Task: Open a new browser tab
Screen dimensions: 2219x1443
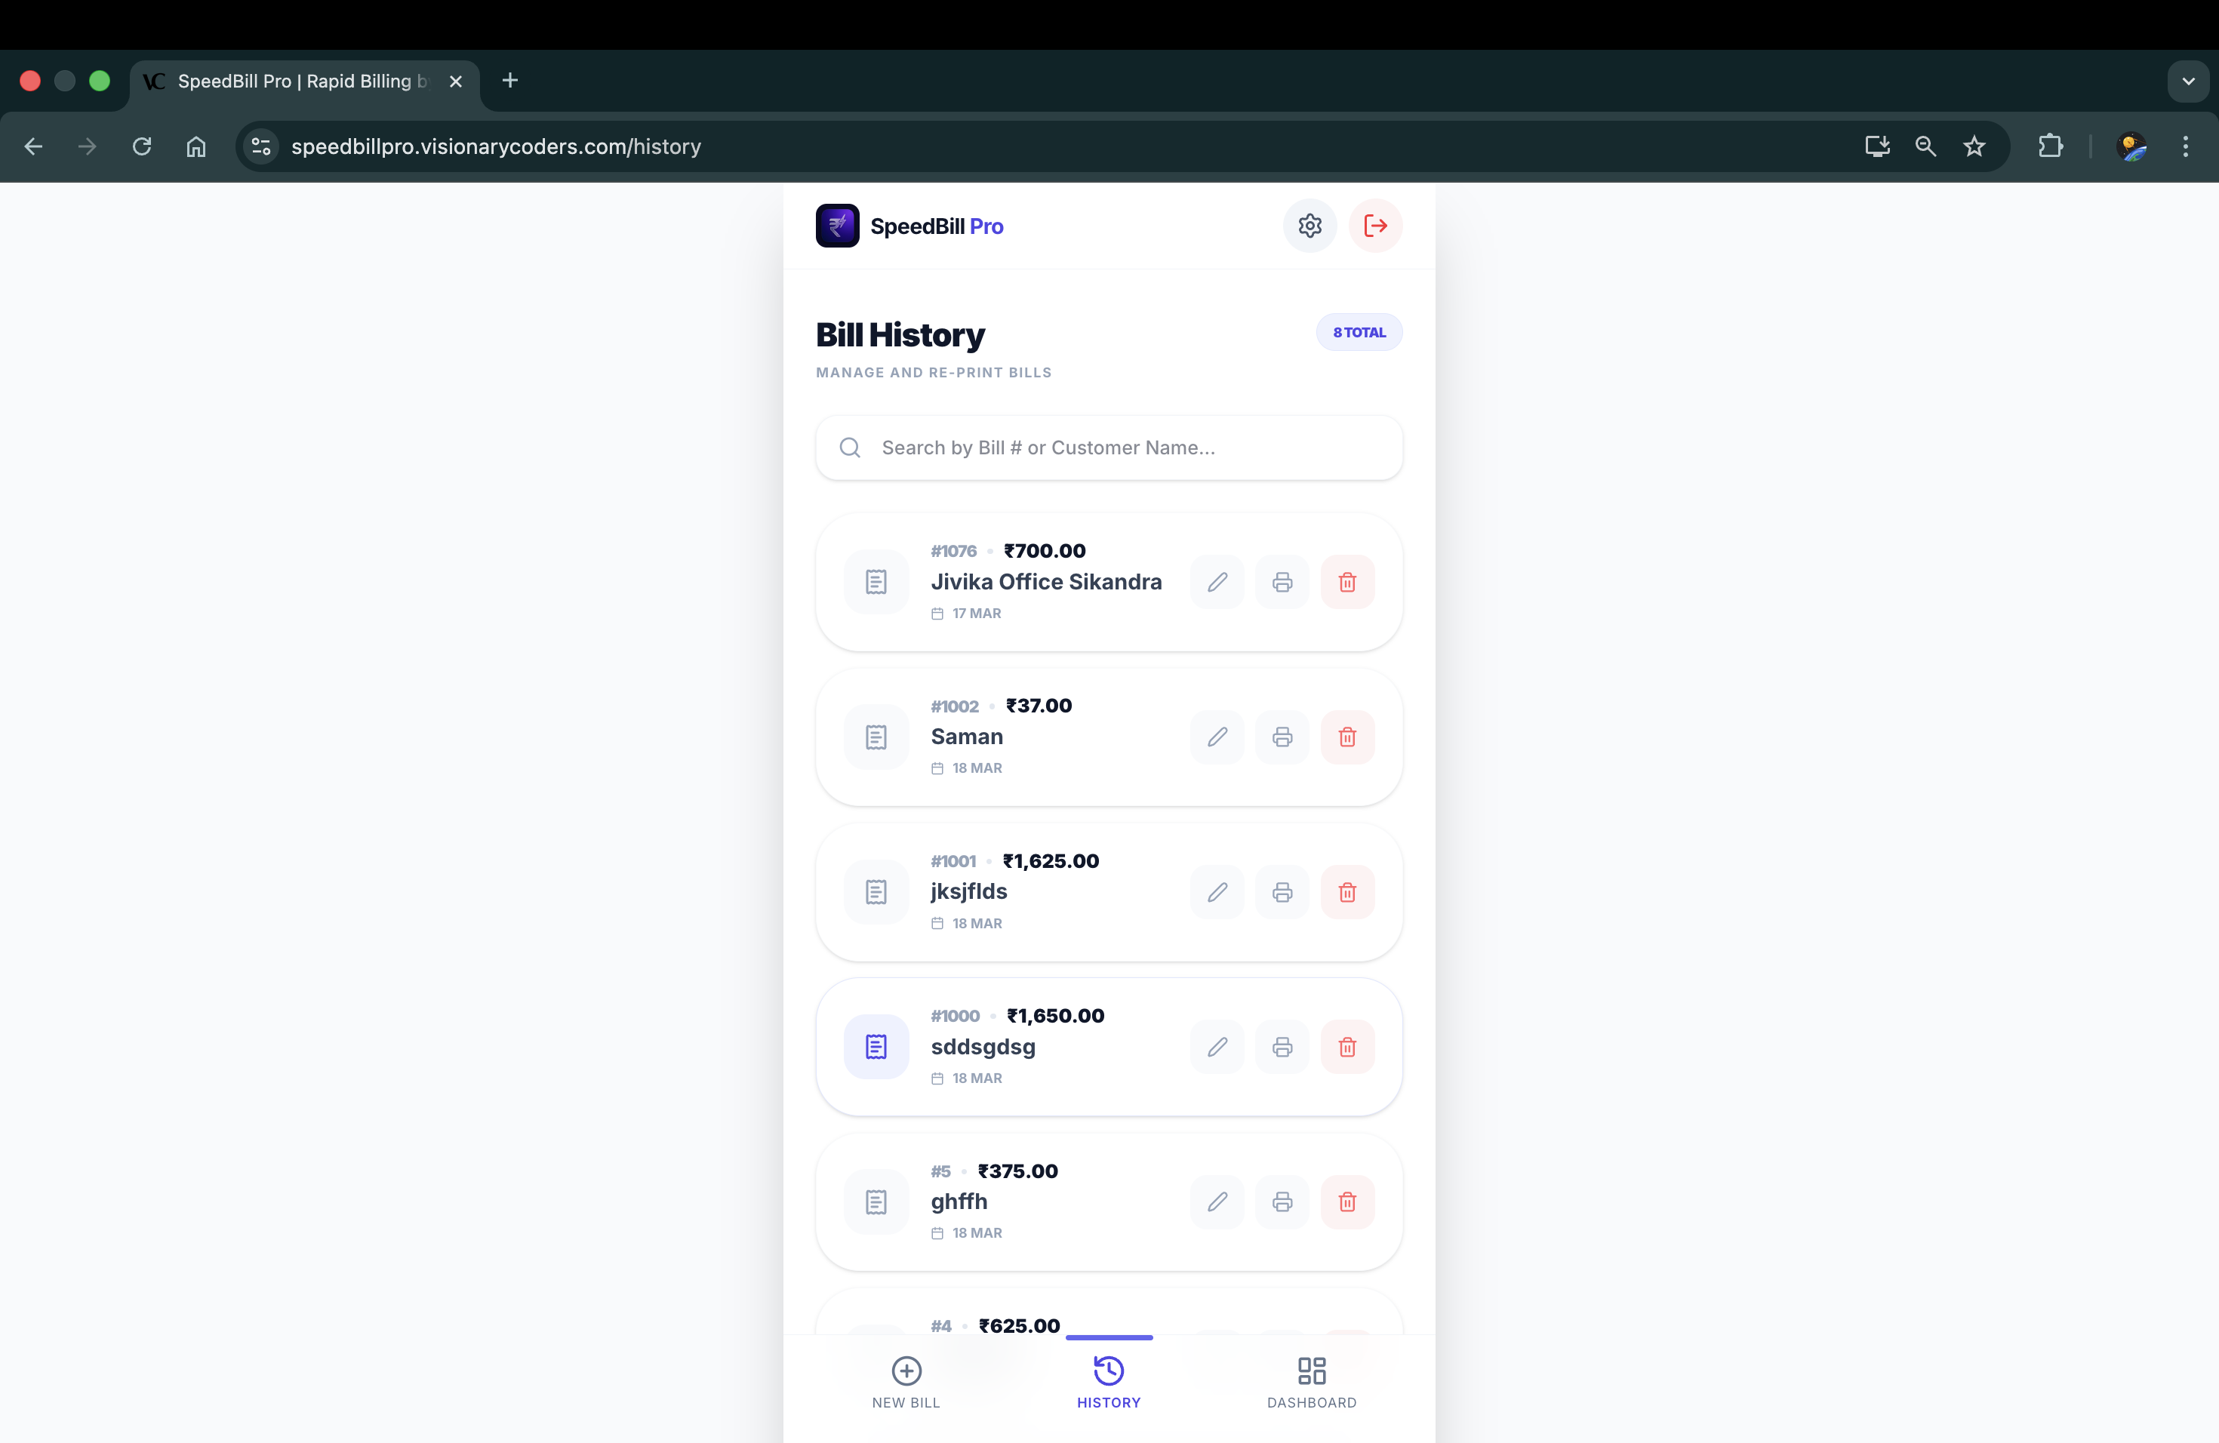Action: (x=510, y=81)
